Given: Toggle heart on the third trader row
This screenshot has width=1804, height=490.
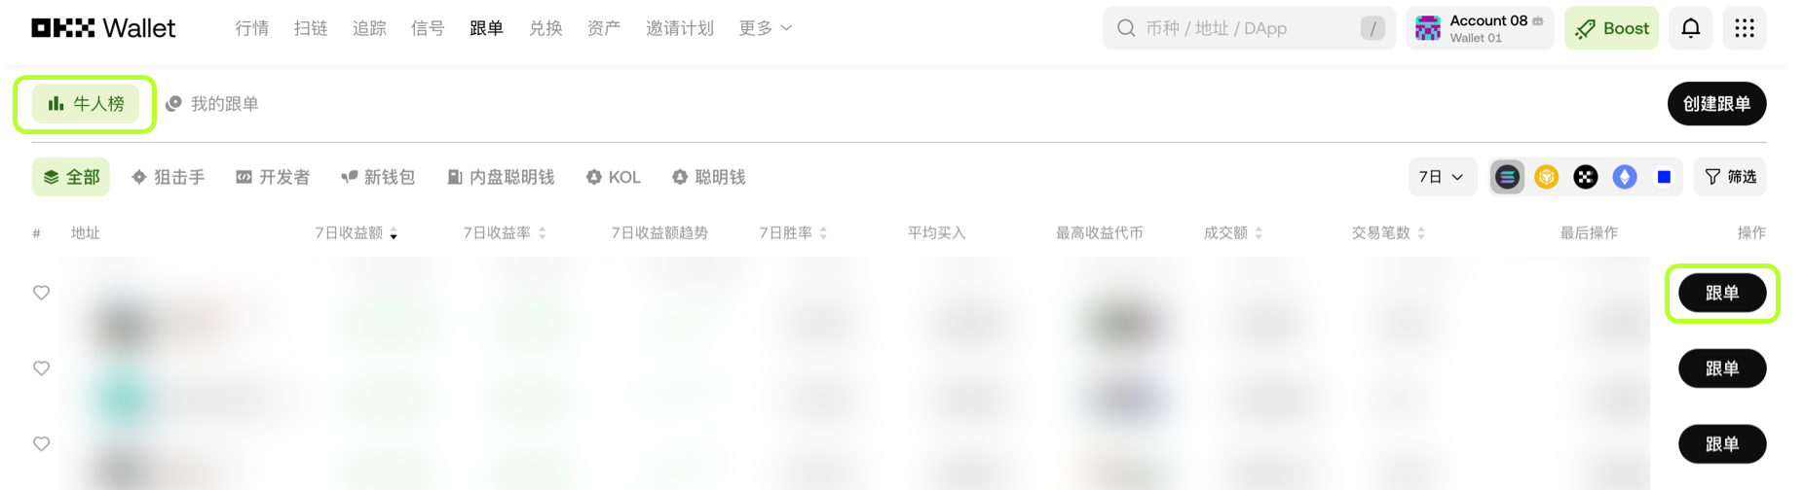Looking at the screenshot, I should (41, 444).
